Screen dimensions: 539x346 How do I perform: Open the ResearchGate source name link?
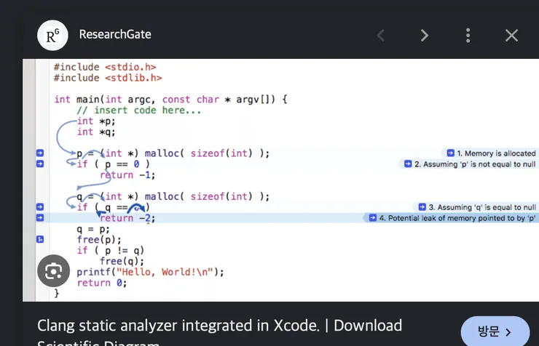pos(115,35)
